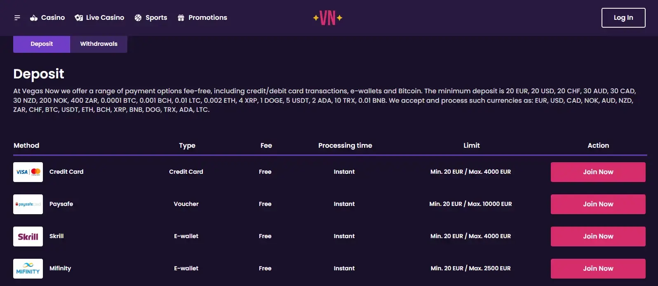This screenshot has height=286, width=658.
Task: Click Free fee in Credit Card row
Action: point(265,172)
